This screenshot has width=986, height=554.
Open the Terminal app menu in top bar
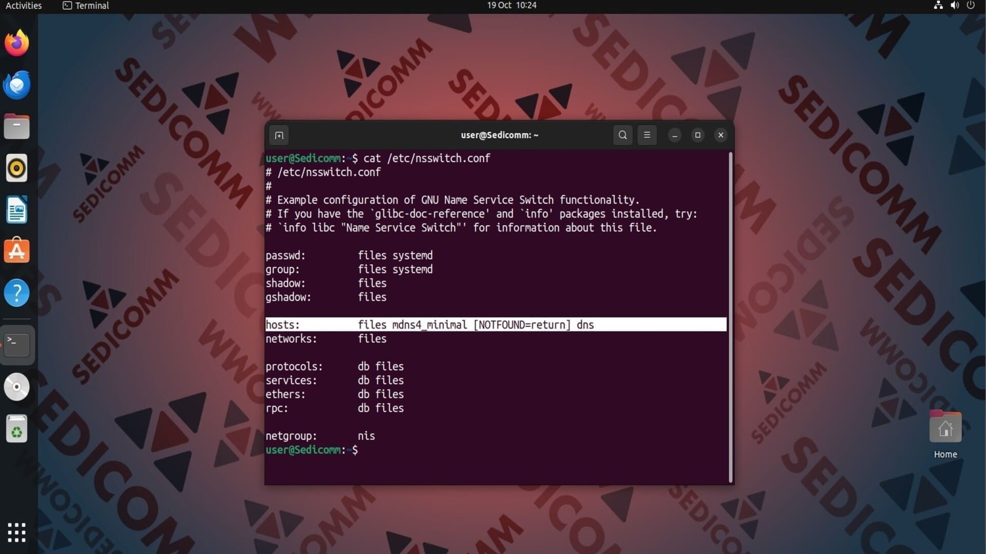tap(86, 6)
